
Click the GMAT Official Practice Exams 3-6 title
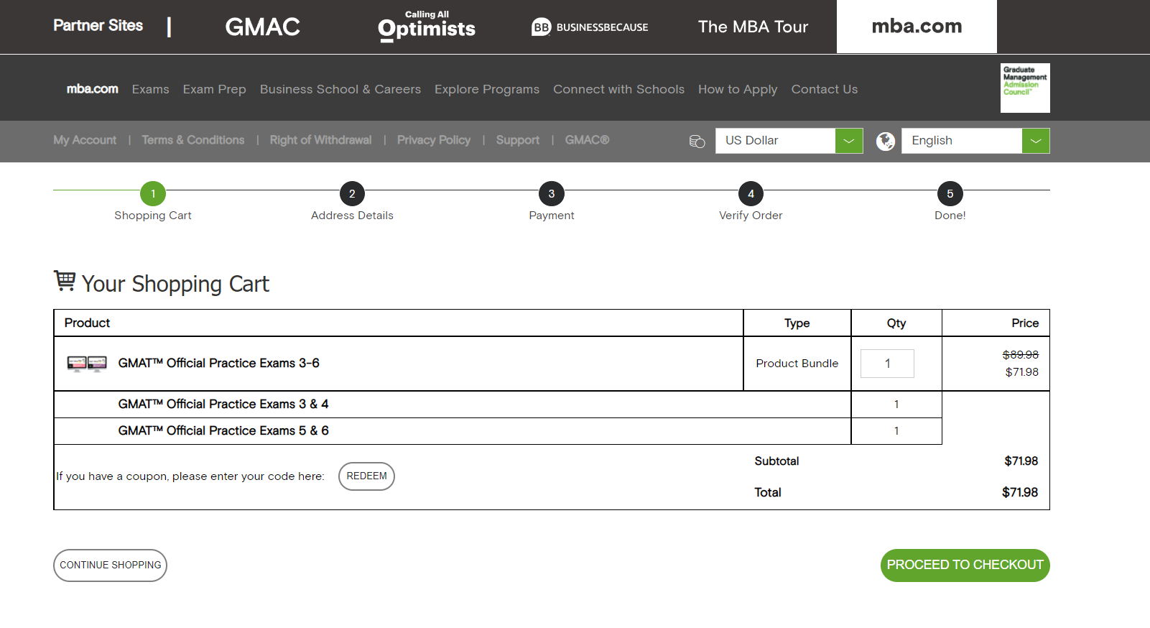(219, 364)
